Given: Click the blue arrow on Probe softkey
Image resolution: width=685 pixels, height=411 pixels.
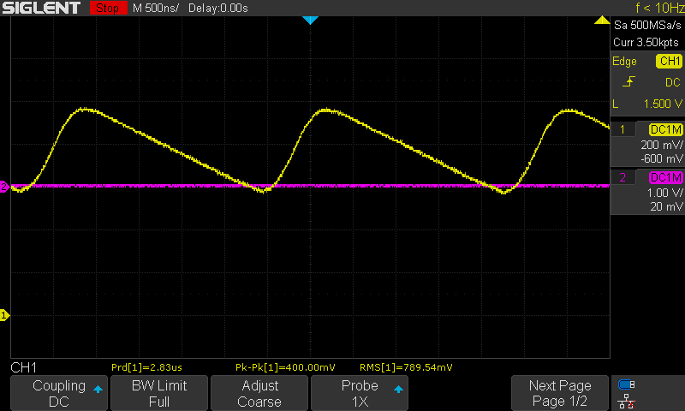Looking at the screenshot, I should 398,389.
